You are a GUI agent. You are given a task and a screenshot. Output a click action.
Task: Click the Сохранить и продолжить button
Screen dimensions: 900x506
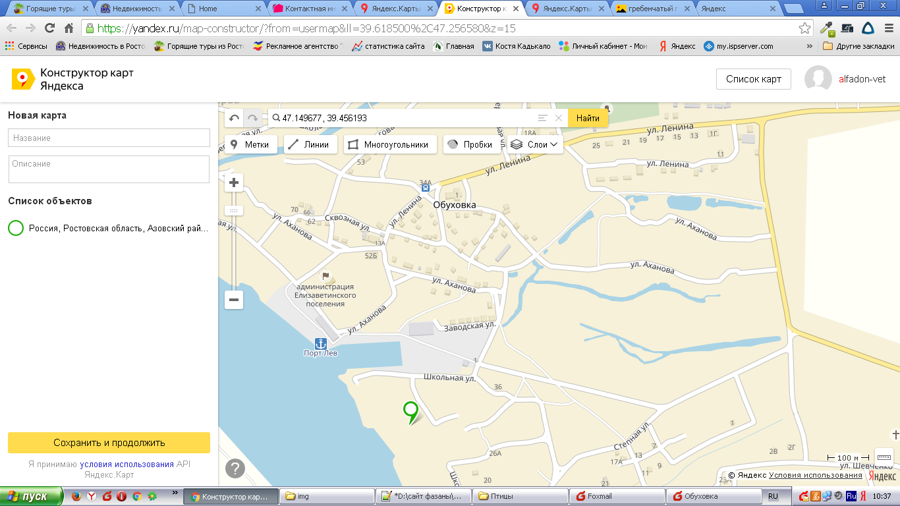[109, 443]
